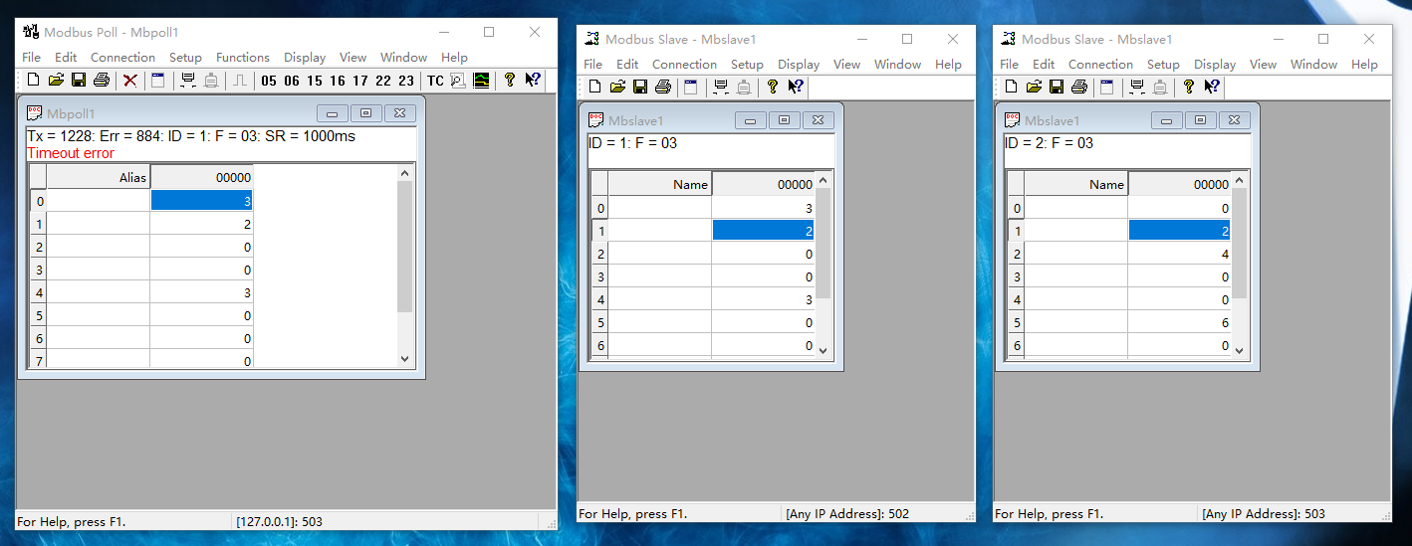Select function 23 in Modbus Poll toolbar
The height and width of the screenshot is (546, 1412).
[406, 81]
